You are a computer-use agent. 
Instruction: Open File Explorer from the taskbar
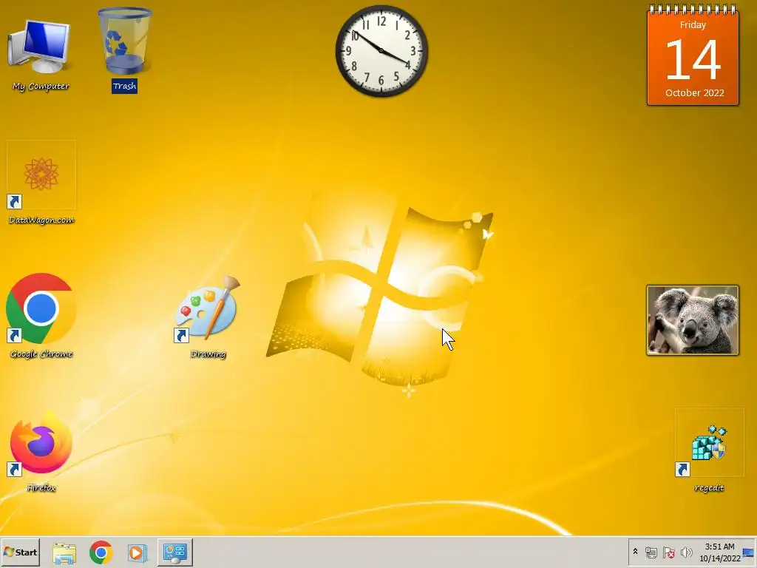(x=64, y=552)
